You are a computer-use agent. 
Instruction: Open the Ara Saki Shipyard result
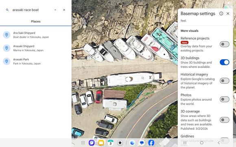click(x=36, y=35)
